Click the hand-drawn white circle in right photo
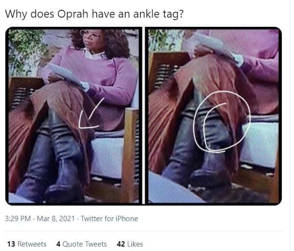The image size is (294, 251). (222, 121)
